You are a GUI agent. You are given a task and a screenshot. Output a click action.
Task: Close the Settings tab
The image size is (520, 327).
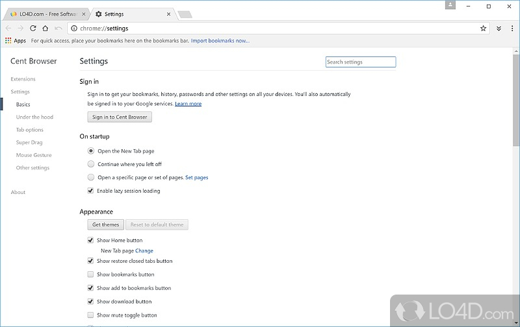(x=168, y=14)
